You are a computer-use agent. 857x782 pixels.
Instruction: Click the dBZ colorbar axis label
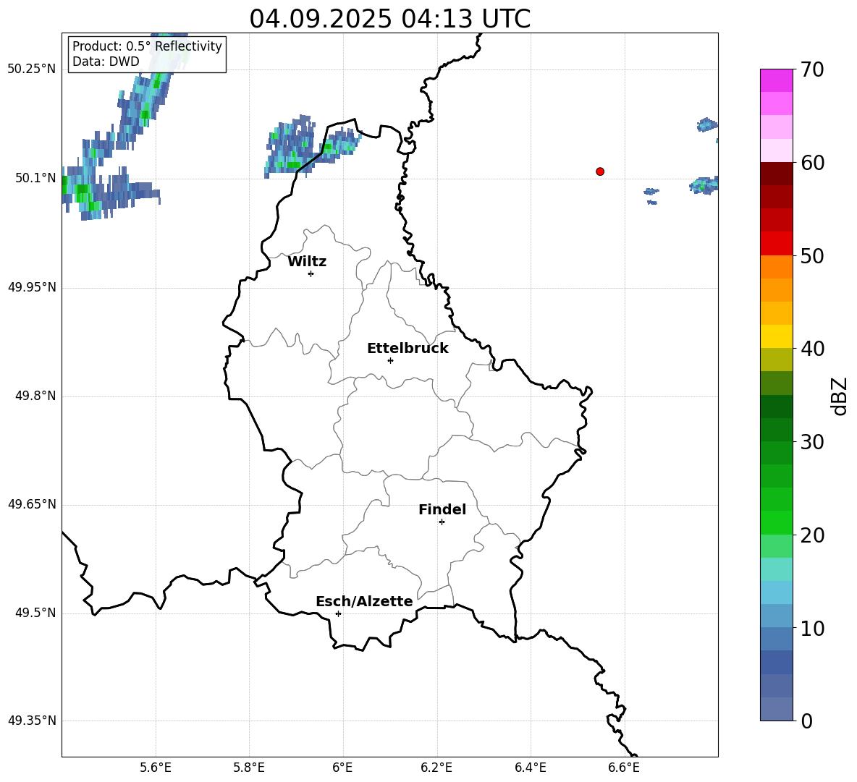click(x=840, y=396)
